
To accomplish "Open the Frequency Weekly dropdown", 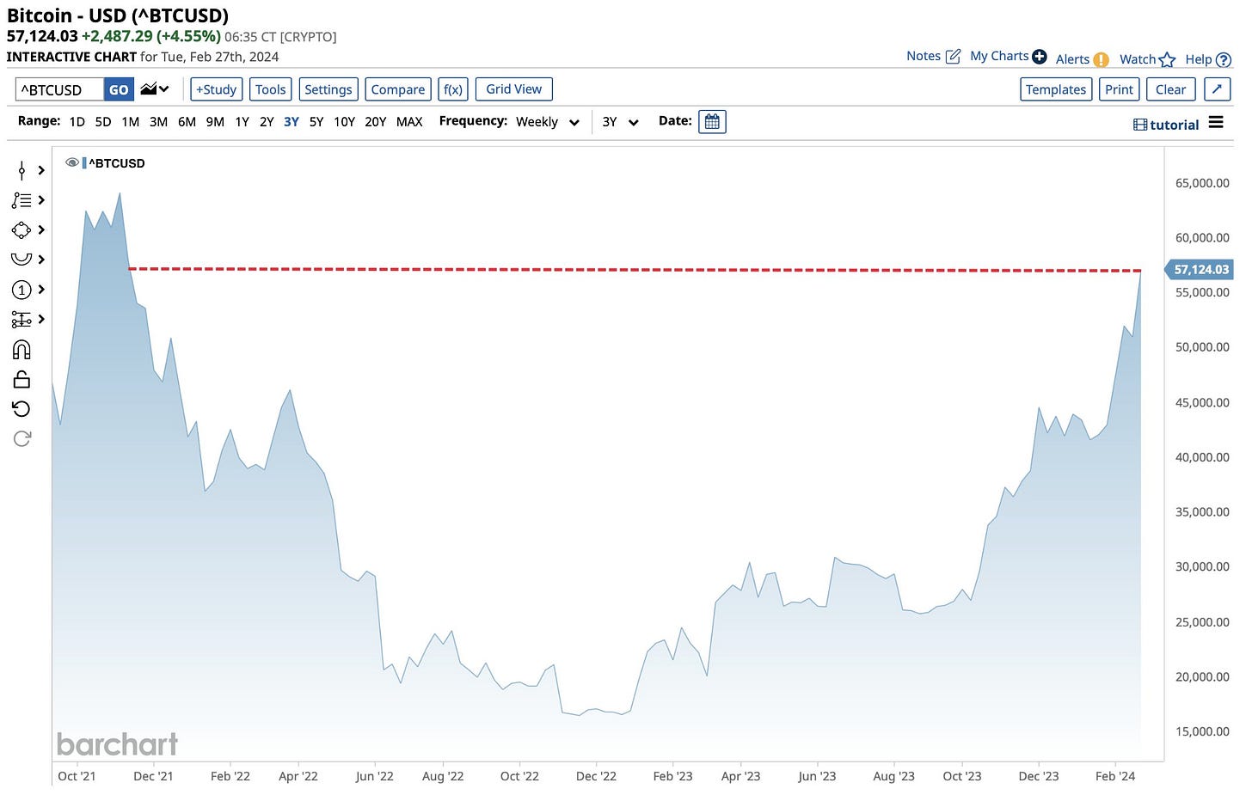I will (x=548, y=122).
